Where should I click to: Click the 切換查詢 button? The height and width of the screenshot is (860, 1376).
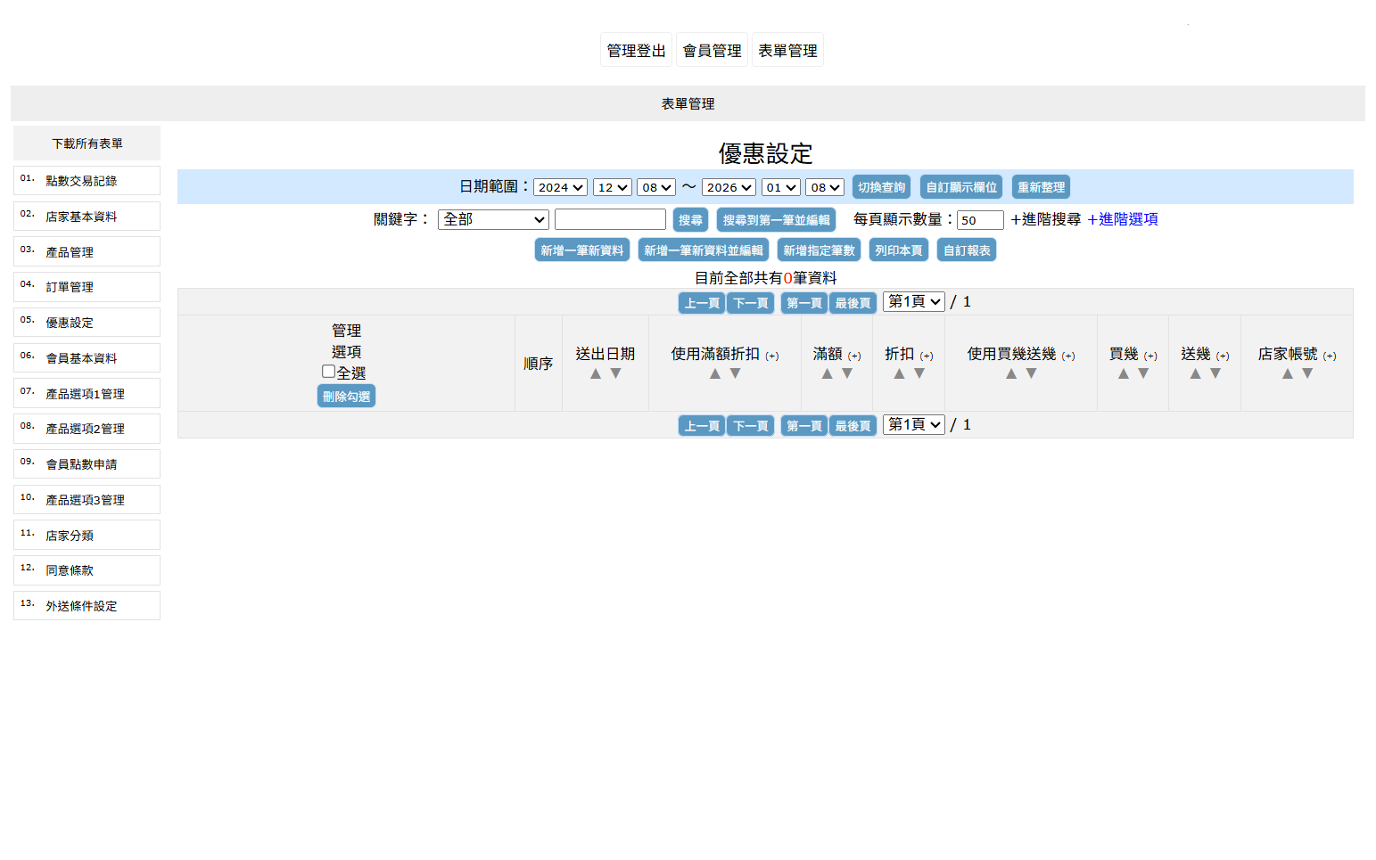[881, 187]
